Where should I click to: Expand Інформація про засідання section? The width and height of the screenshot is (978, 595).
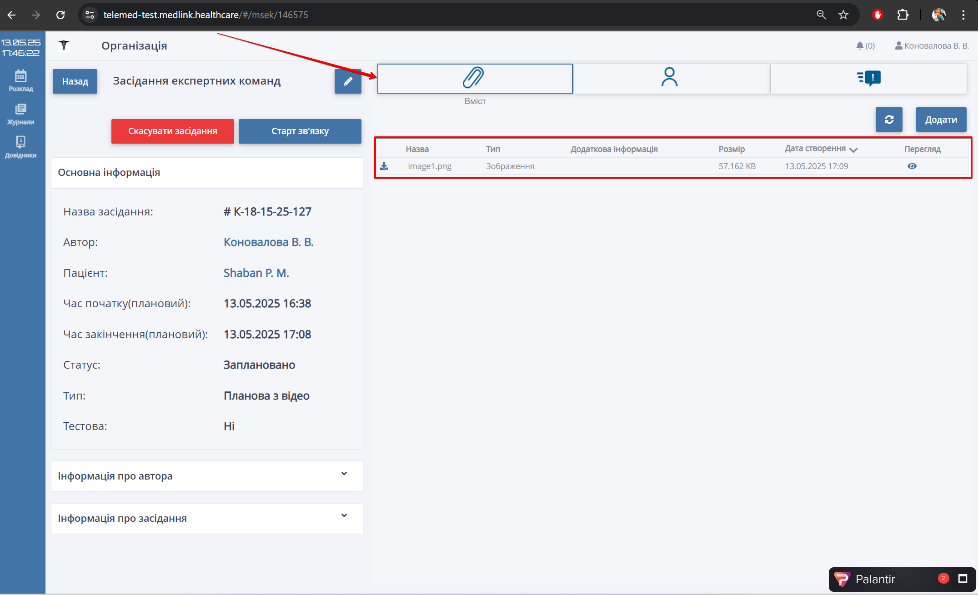click(344, 516)
